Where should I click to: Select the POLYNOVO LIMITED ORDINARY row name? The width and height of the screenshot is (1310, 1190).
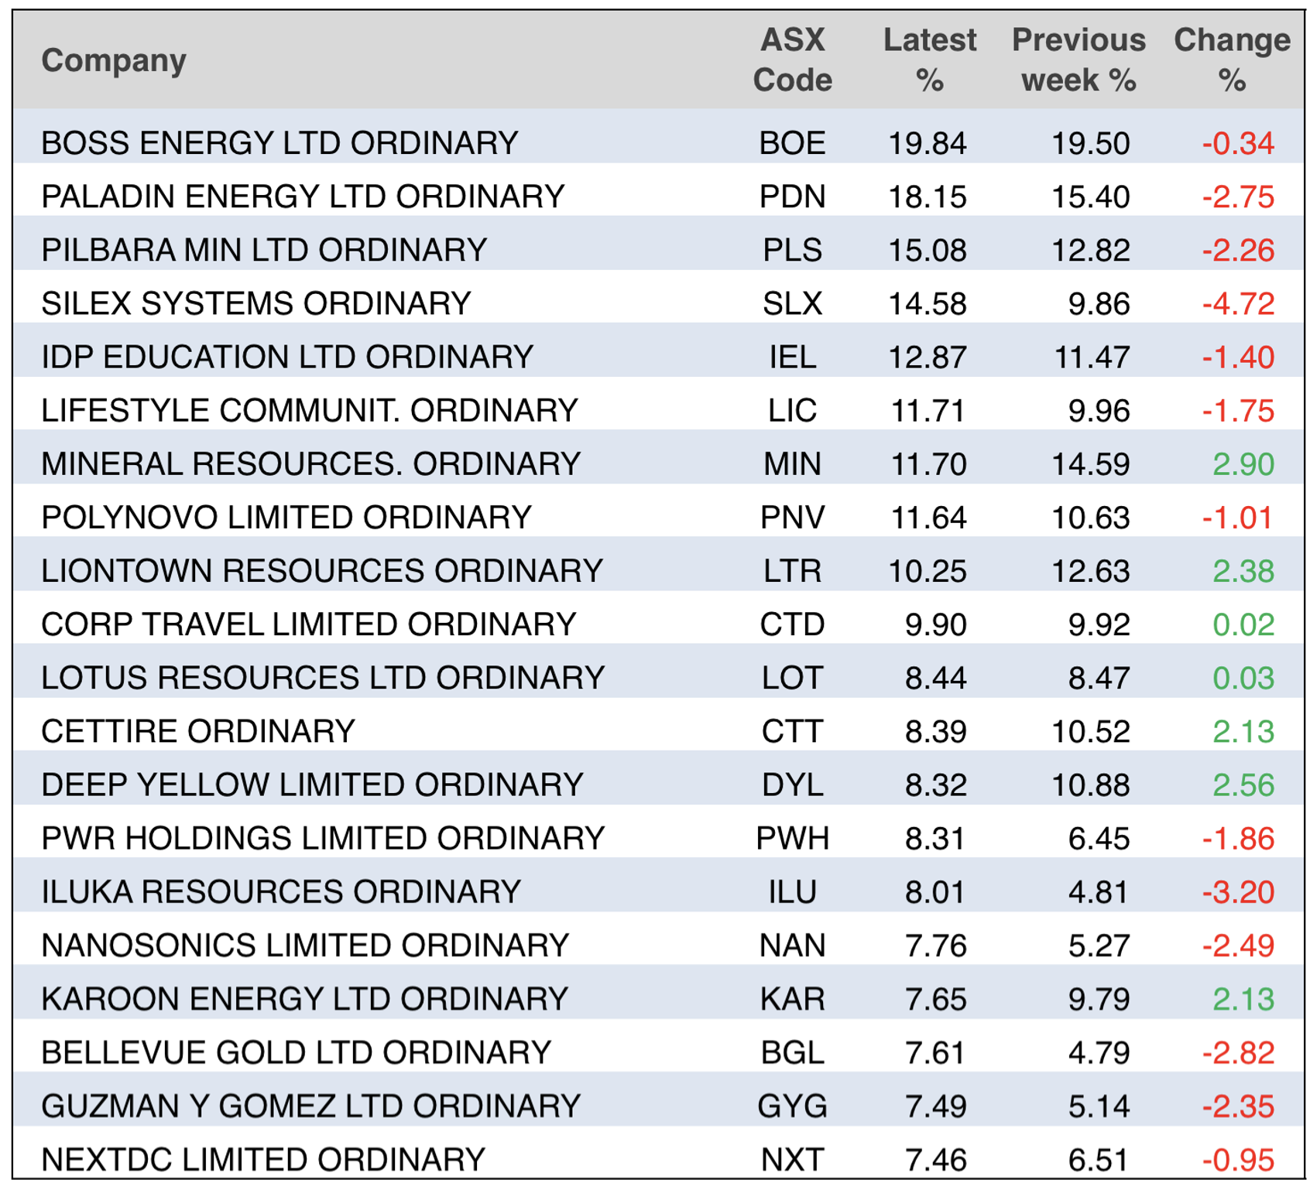(x=286, y=518)
